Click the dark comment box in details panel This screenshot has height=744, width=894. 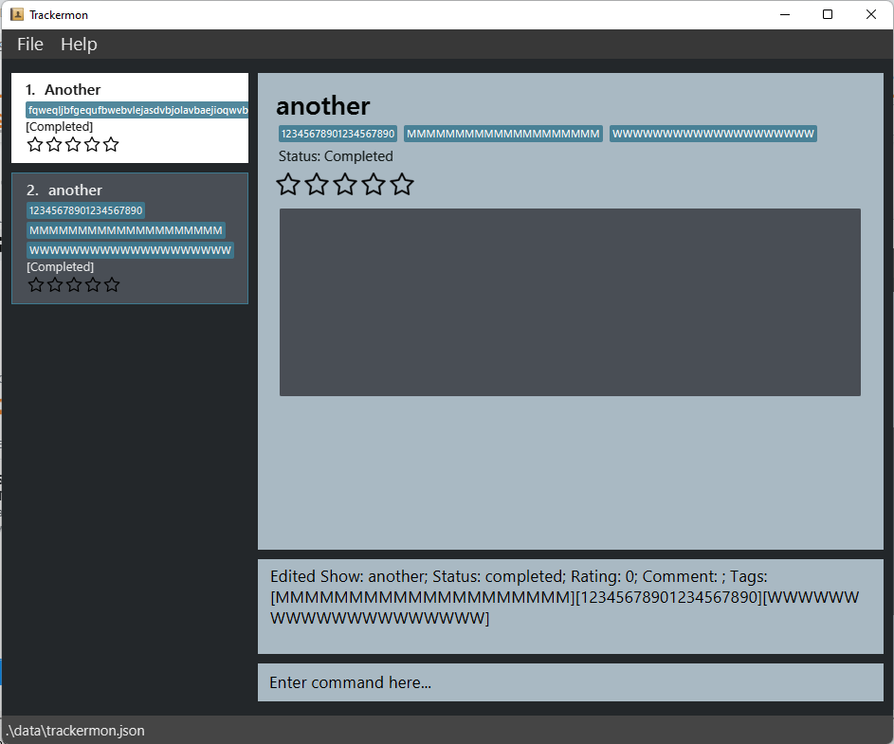coord(570,302)
